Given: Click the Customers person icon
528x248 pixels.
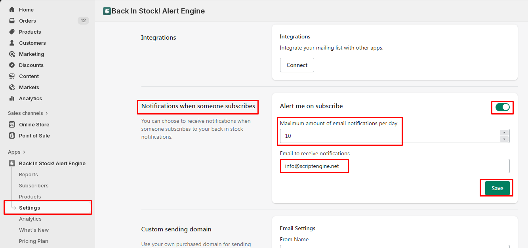Looking at the screenshot, I should (12, 43).
